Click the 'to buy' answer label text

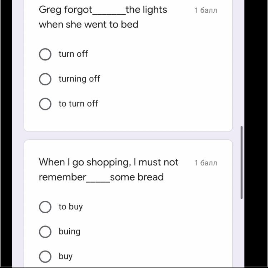71,207
